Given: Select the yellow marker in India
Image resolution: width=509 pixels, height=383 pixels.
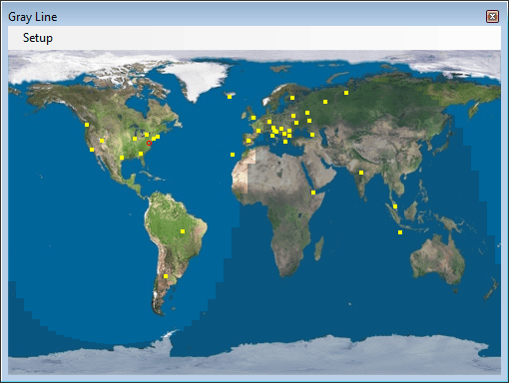Looking at the screenshot, I should coord(361,173).
